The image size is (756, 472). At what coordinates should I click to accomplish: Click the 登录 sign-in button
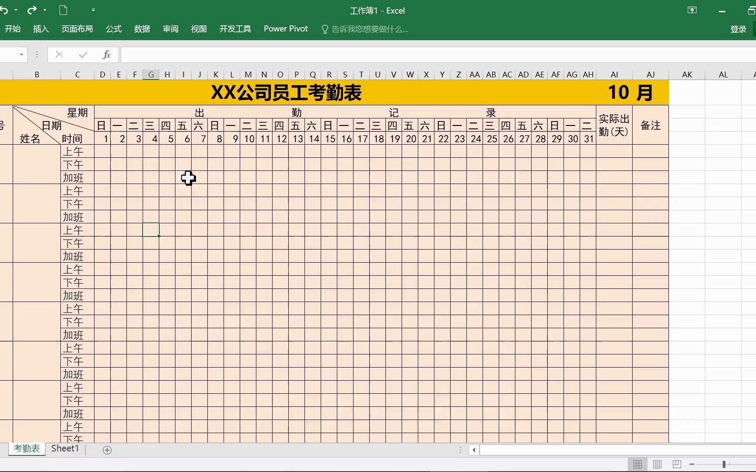pos(738,29)
